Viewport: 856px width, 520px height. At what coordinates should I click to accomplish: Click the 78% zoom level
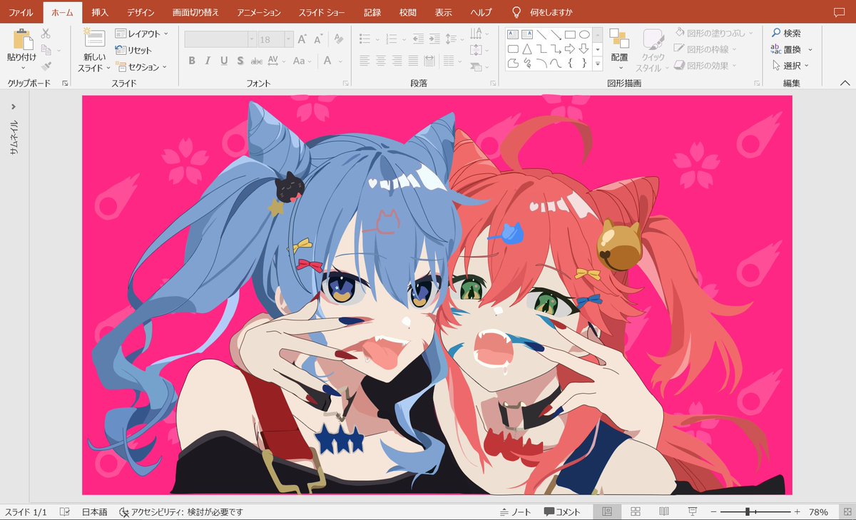818,512
